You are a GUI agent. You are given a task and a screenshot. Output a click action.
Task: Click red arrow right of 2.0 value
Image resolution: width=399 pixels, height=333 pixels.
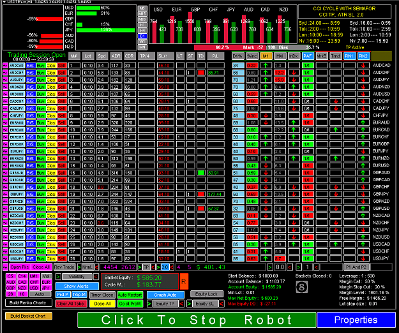pyautogui.click(x=172, y=267)
